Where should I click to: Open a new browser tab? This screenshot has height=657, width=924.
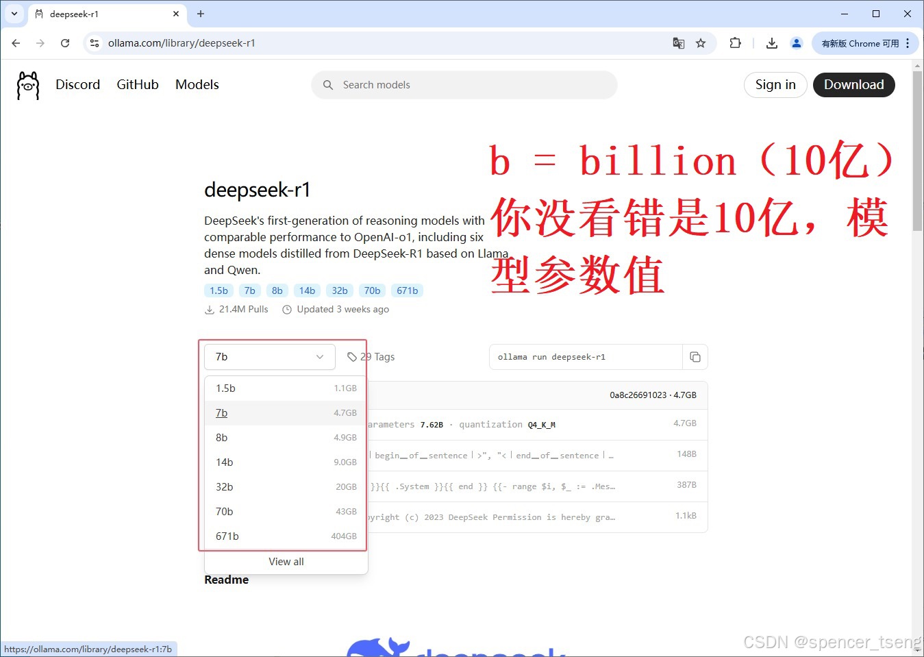click(201, 14)
